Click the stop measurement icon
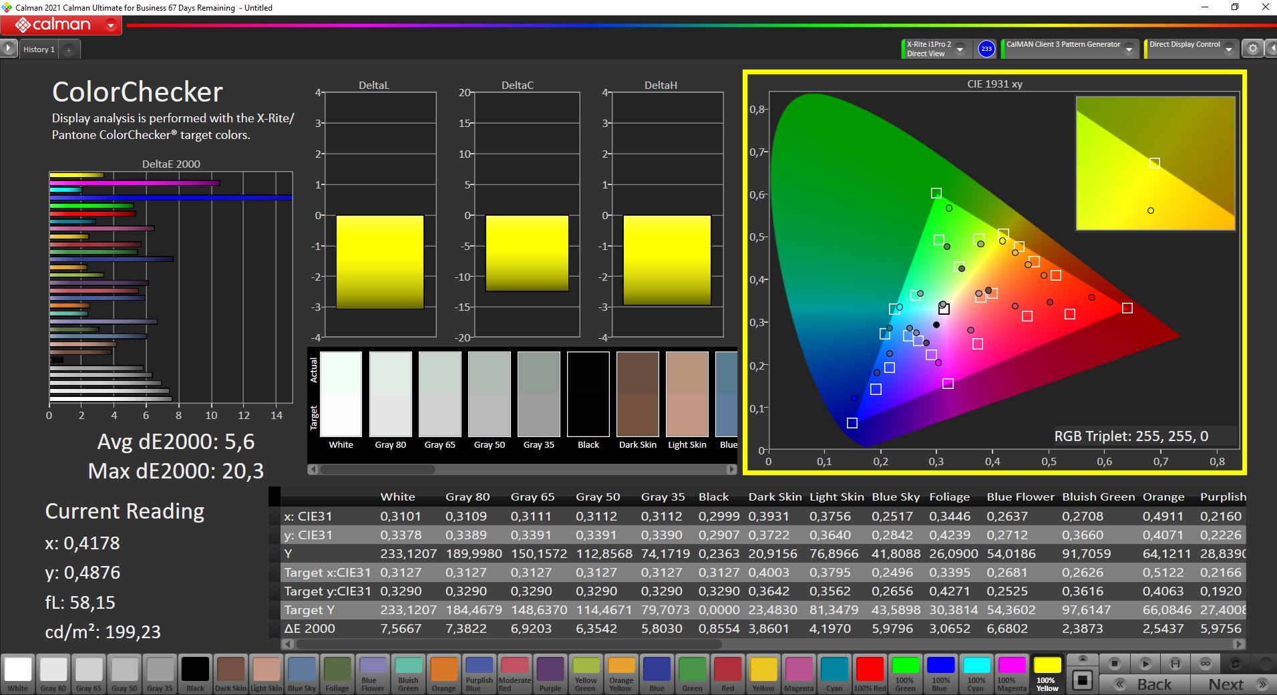 pos(1114,664)
